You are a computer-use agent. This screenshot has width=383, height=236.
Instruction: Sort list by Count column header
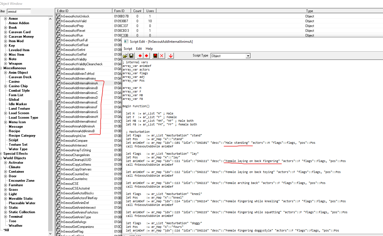137,11
